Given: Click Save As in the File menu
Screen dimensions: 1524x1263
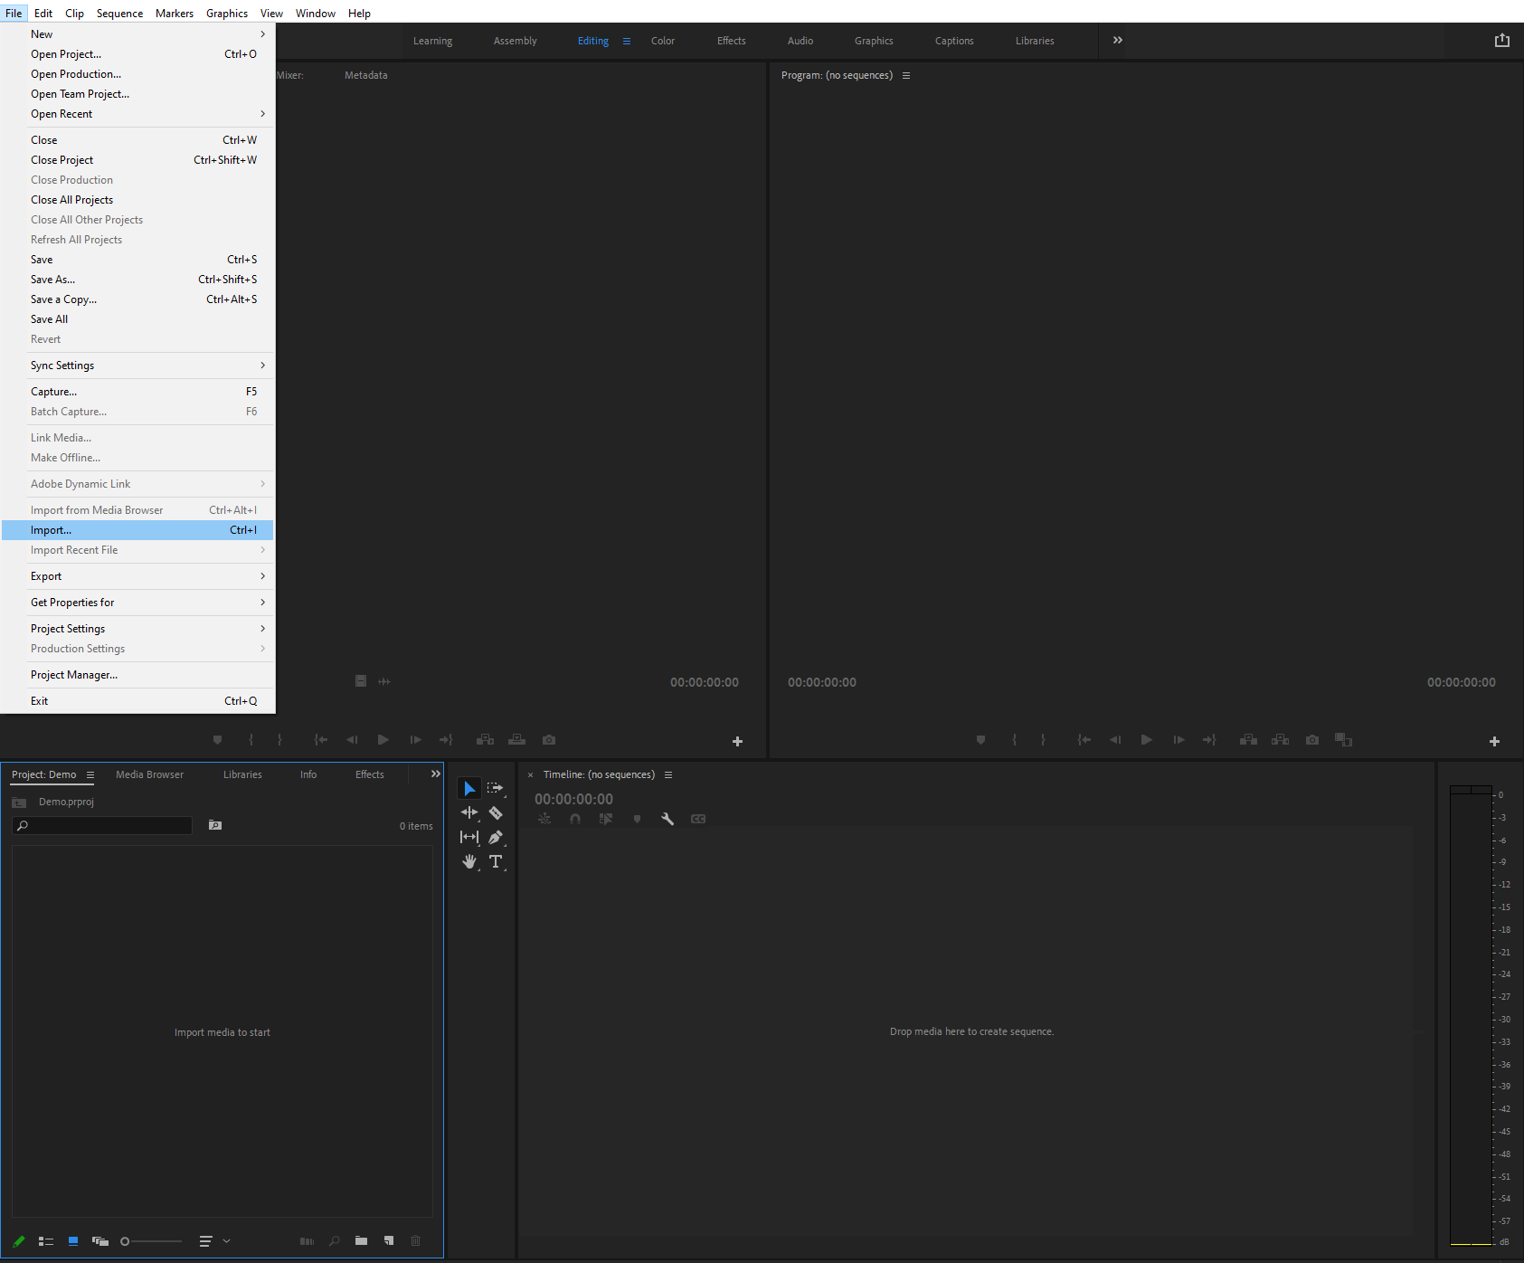Looking at the screenshot, I should point(52,279).
